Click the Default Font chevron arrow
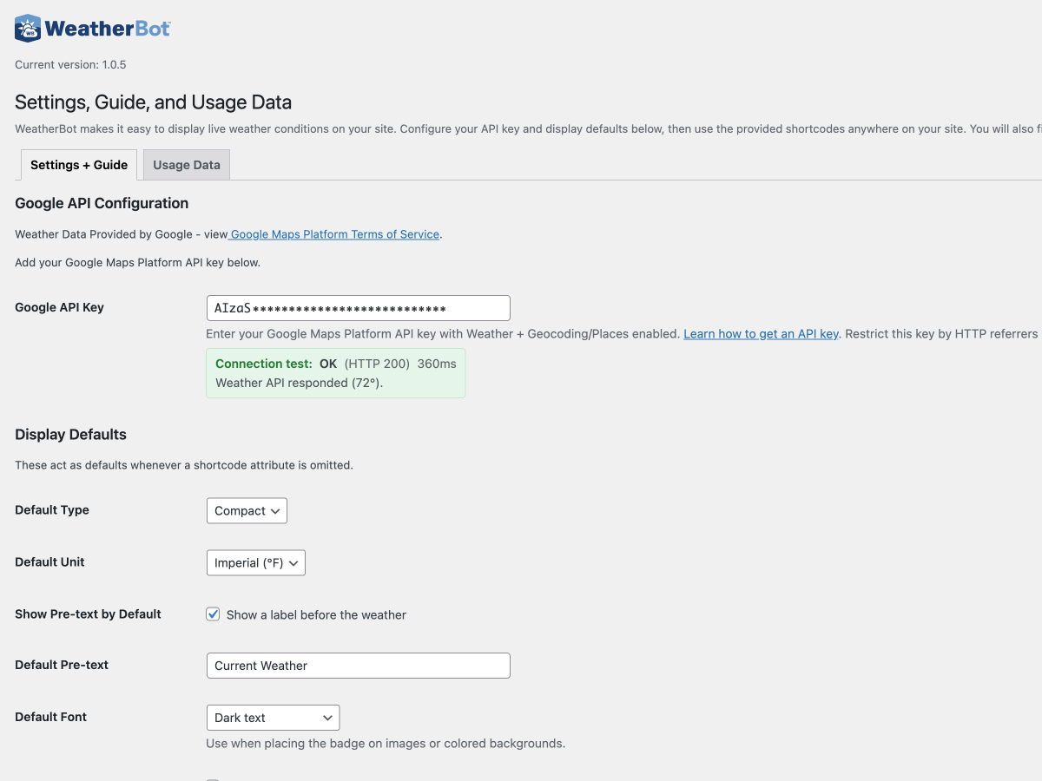Viewport: 1042px width, 781px height. click(x=327, y=718)
